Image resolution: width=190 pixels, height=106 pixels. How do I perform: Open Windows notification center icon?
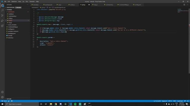(x=187, y=104)
